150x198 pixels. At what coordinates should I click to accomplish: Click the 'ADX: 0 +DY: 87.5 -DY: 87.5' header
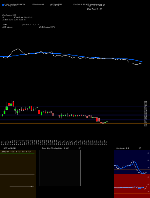click(16, 152)
